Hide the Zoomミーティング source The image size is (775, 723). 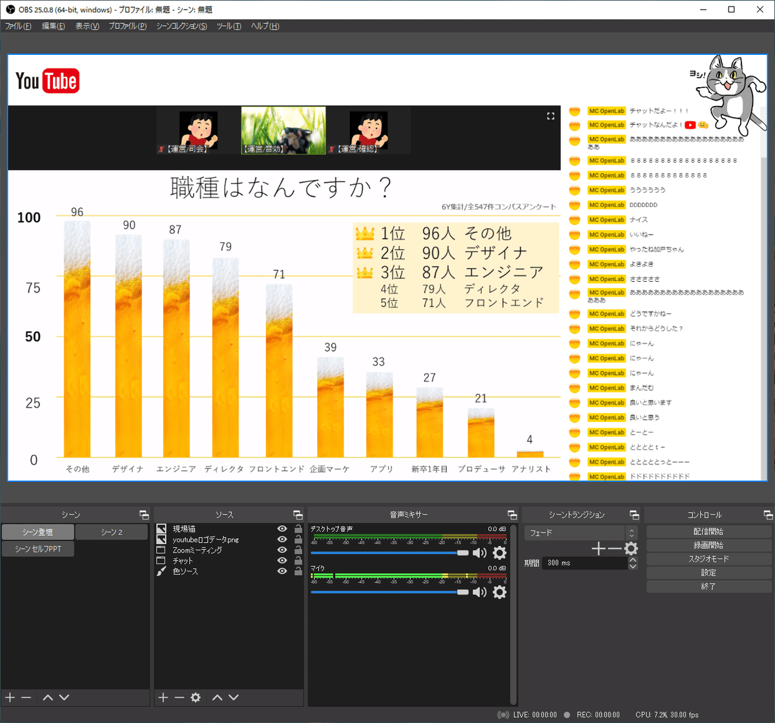(x=282, y=550)
